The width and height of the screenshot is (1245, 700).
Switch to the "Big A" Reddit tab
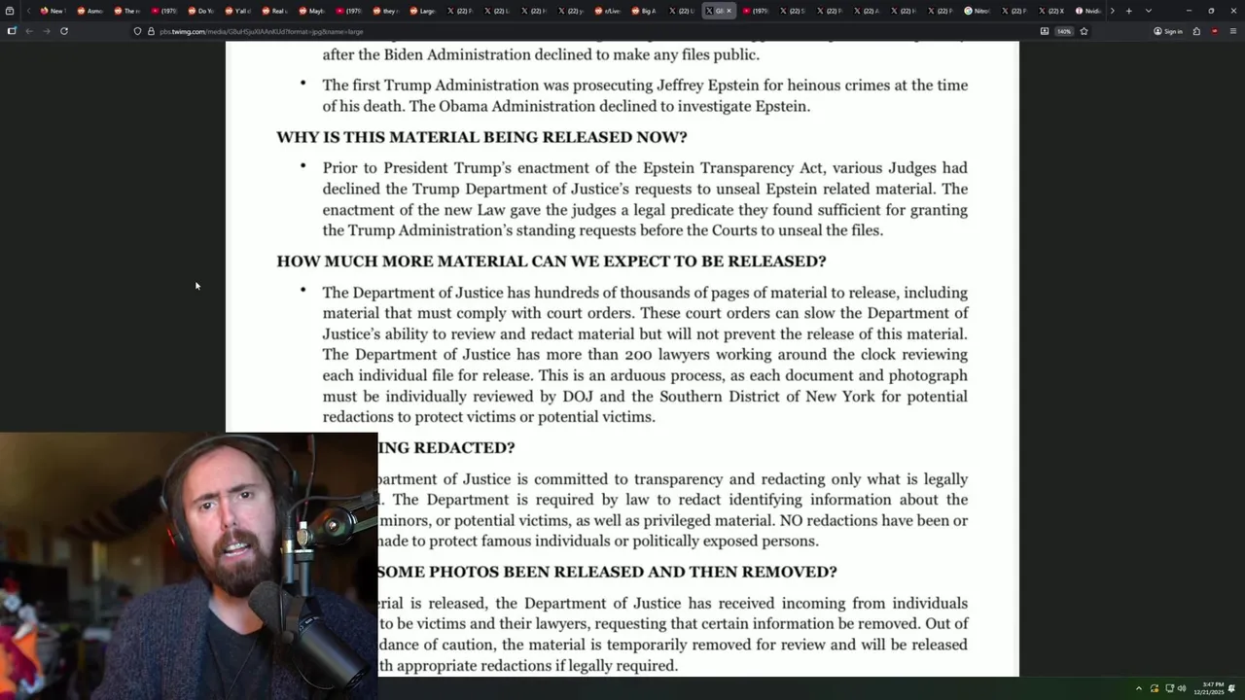point(644,11)
